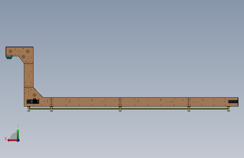Select the circular bearing nearest the teal chute
244x158 pixels.
(x=11, y=51)
